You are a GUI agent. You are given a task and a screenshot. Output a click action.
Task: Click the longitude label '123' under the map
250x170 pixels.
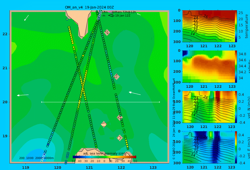(x=153, y=167)
